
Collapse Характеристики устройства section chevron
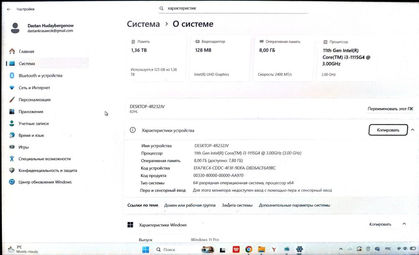[413, 130]
